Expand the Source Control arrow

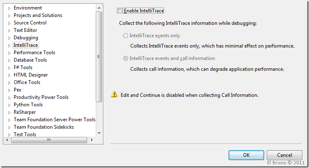pyautogui.click(x=10, y=23)
